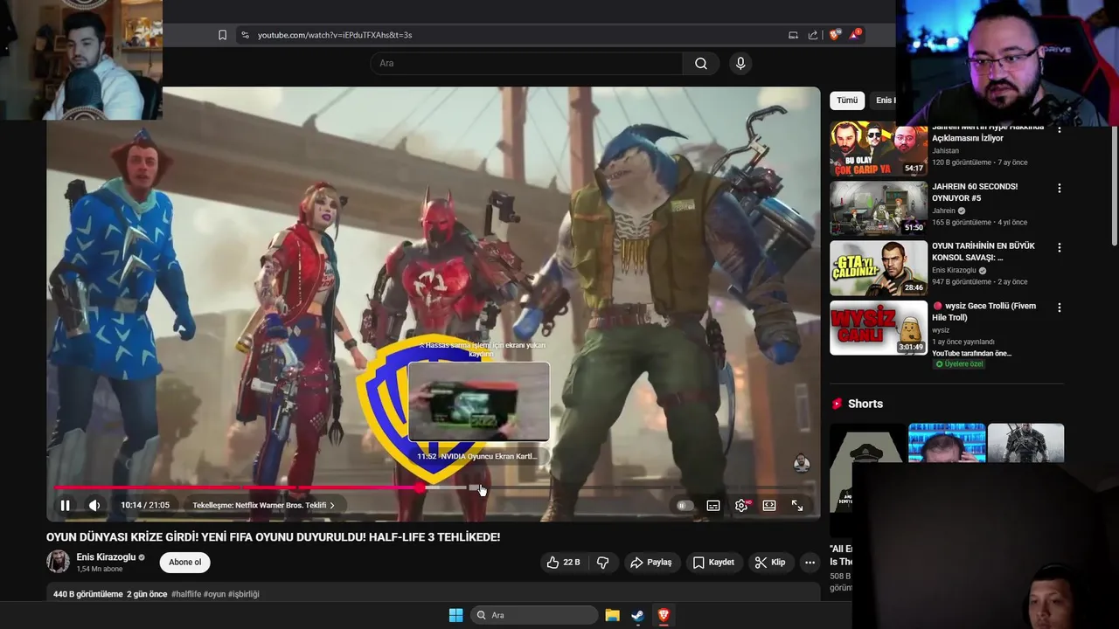Open the middle Shorts thumbnail with blue background
The height and width of the screenshot is (629, 1119).
point(947,443)
